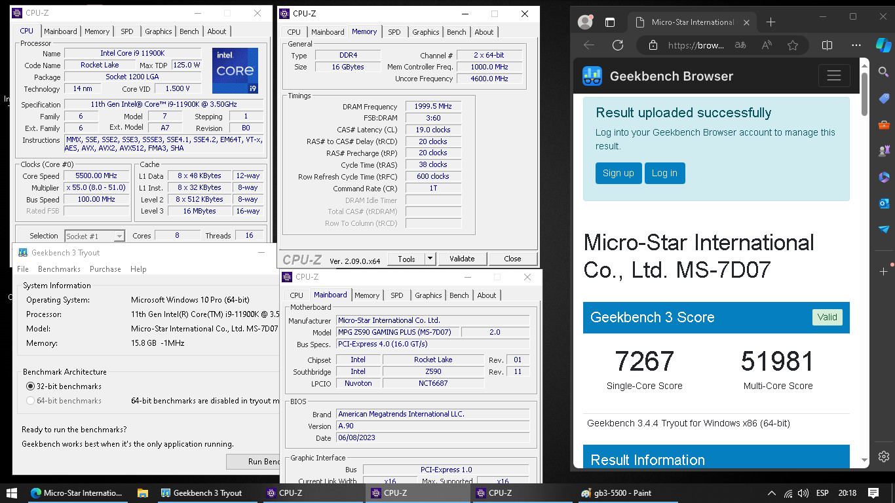Image resolution: width=895 pixels, height=503 pixels.
Task: Switch to Geekbench 3 Tryout taskbar item
Action: tap(208, 493)
